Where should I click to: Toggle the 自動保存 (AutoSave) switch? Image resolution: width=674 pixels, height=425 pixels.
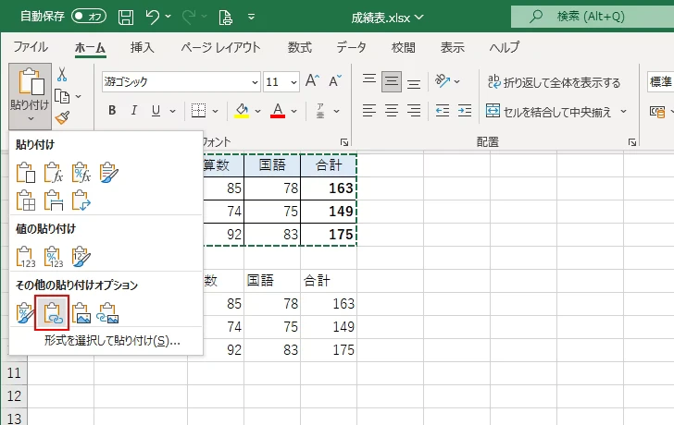point(88,17)
